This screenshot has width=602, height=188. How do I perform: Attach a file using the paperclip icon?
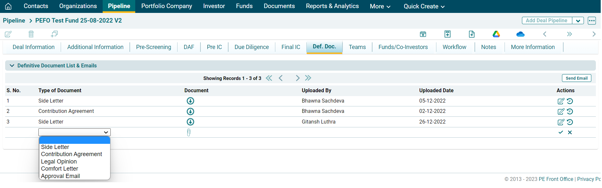coord(189,133)
